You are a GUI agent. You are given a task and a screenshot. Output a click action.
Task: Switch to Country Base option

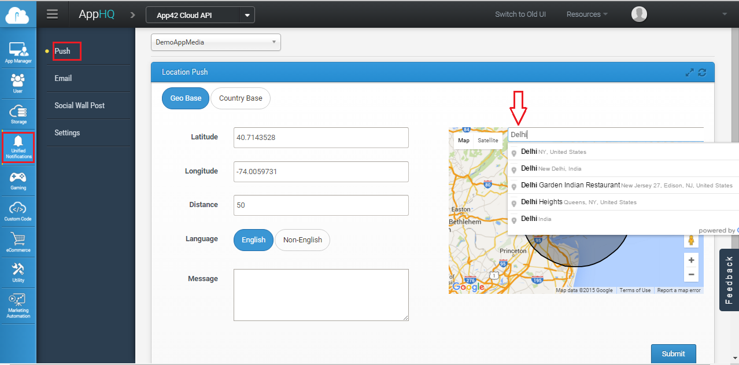click(x=241, y=98)
